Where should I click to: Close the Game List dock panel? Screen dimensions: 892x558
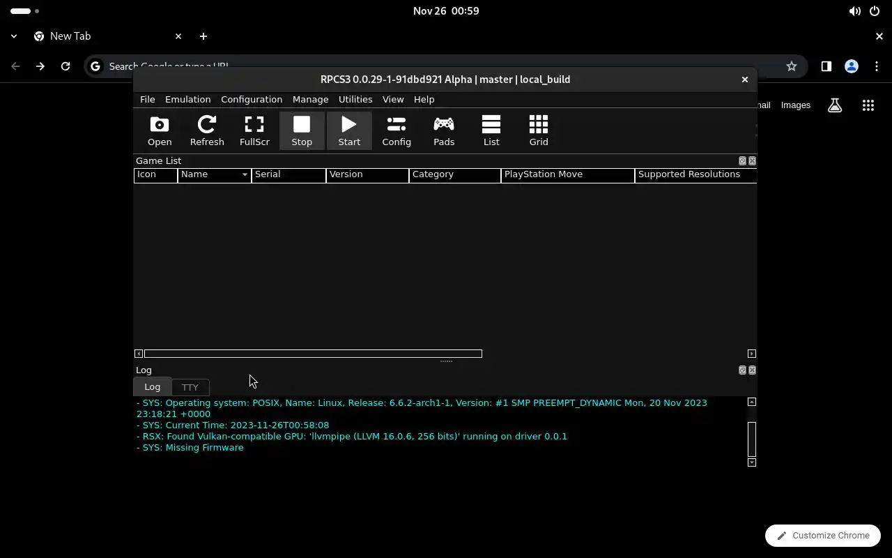[752, 161]
